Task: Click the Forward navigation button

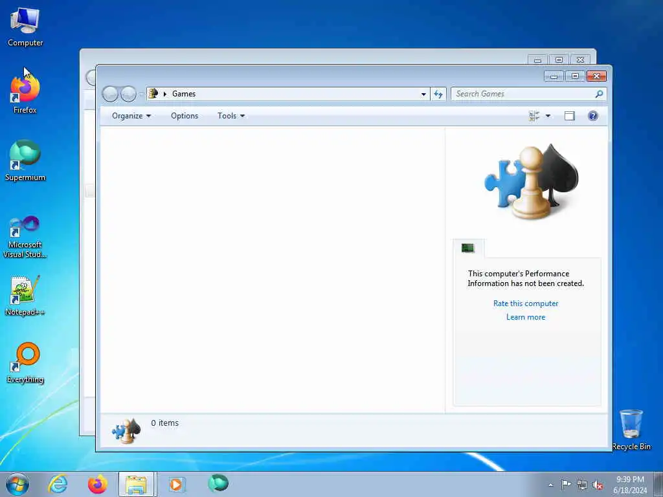Action: [x=128, y=94]
